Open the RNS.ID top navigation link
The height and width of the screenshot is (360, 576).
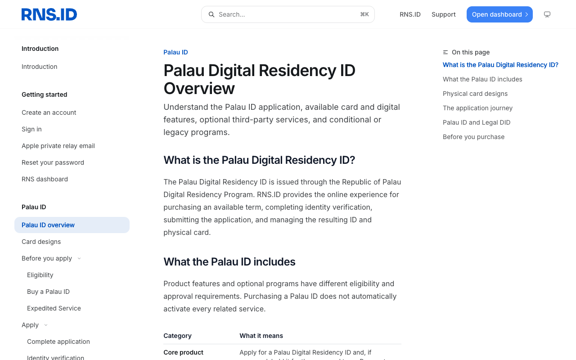410,14
